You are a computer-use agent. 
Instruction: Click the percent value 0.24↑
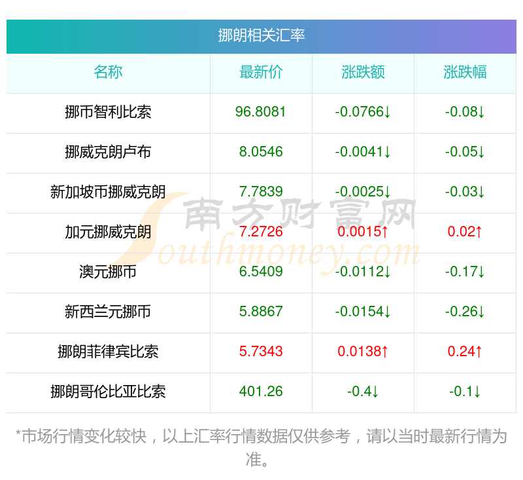click(x=465, y=352)
